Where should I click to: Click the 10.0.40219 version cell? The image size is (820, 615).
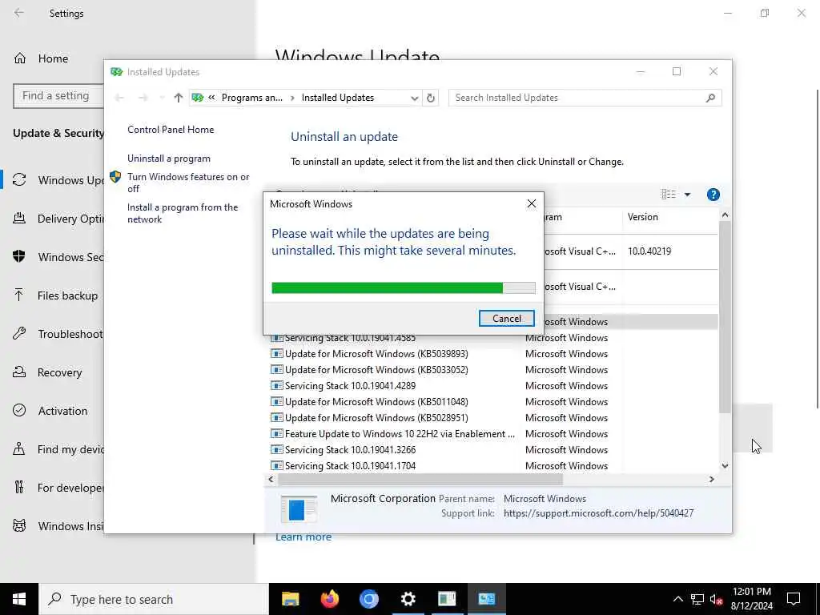(649, 251)
